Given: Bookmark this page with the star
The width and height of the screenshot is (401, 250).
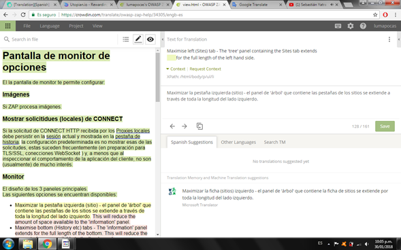Looking at the screenshot, I should point(375,15).
